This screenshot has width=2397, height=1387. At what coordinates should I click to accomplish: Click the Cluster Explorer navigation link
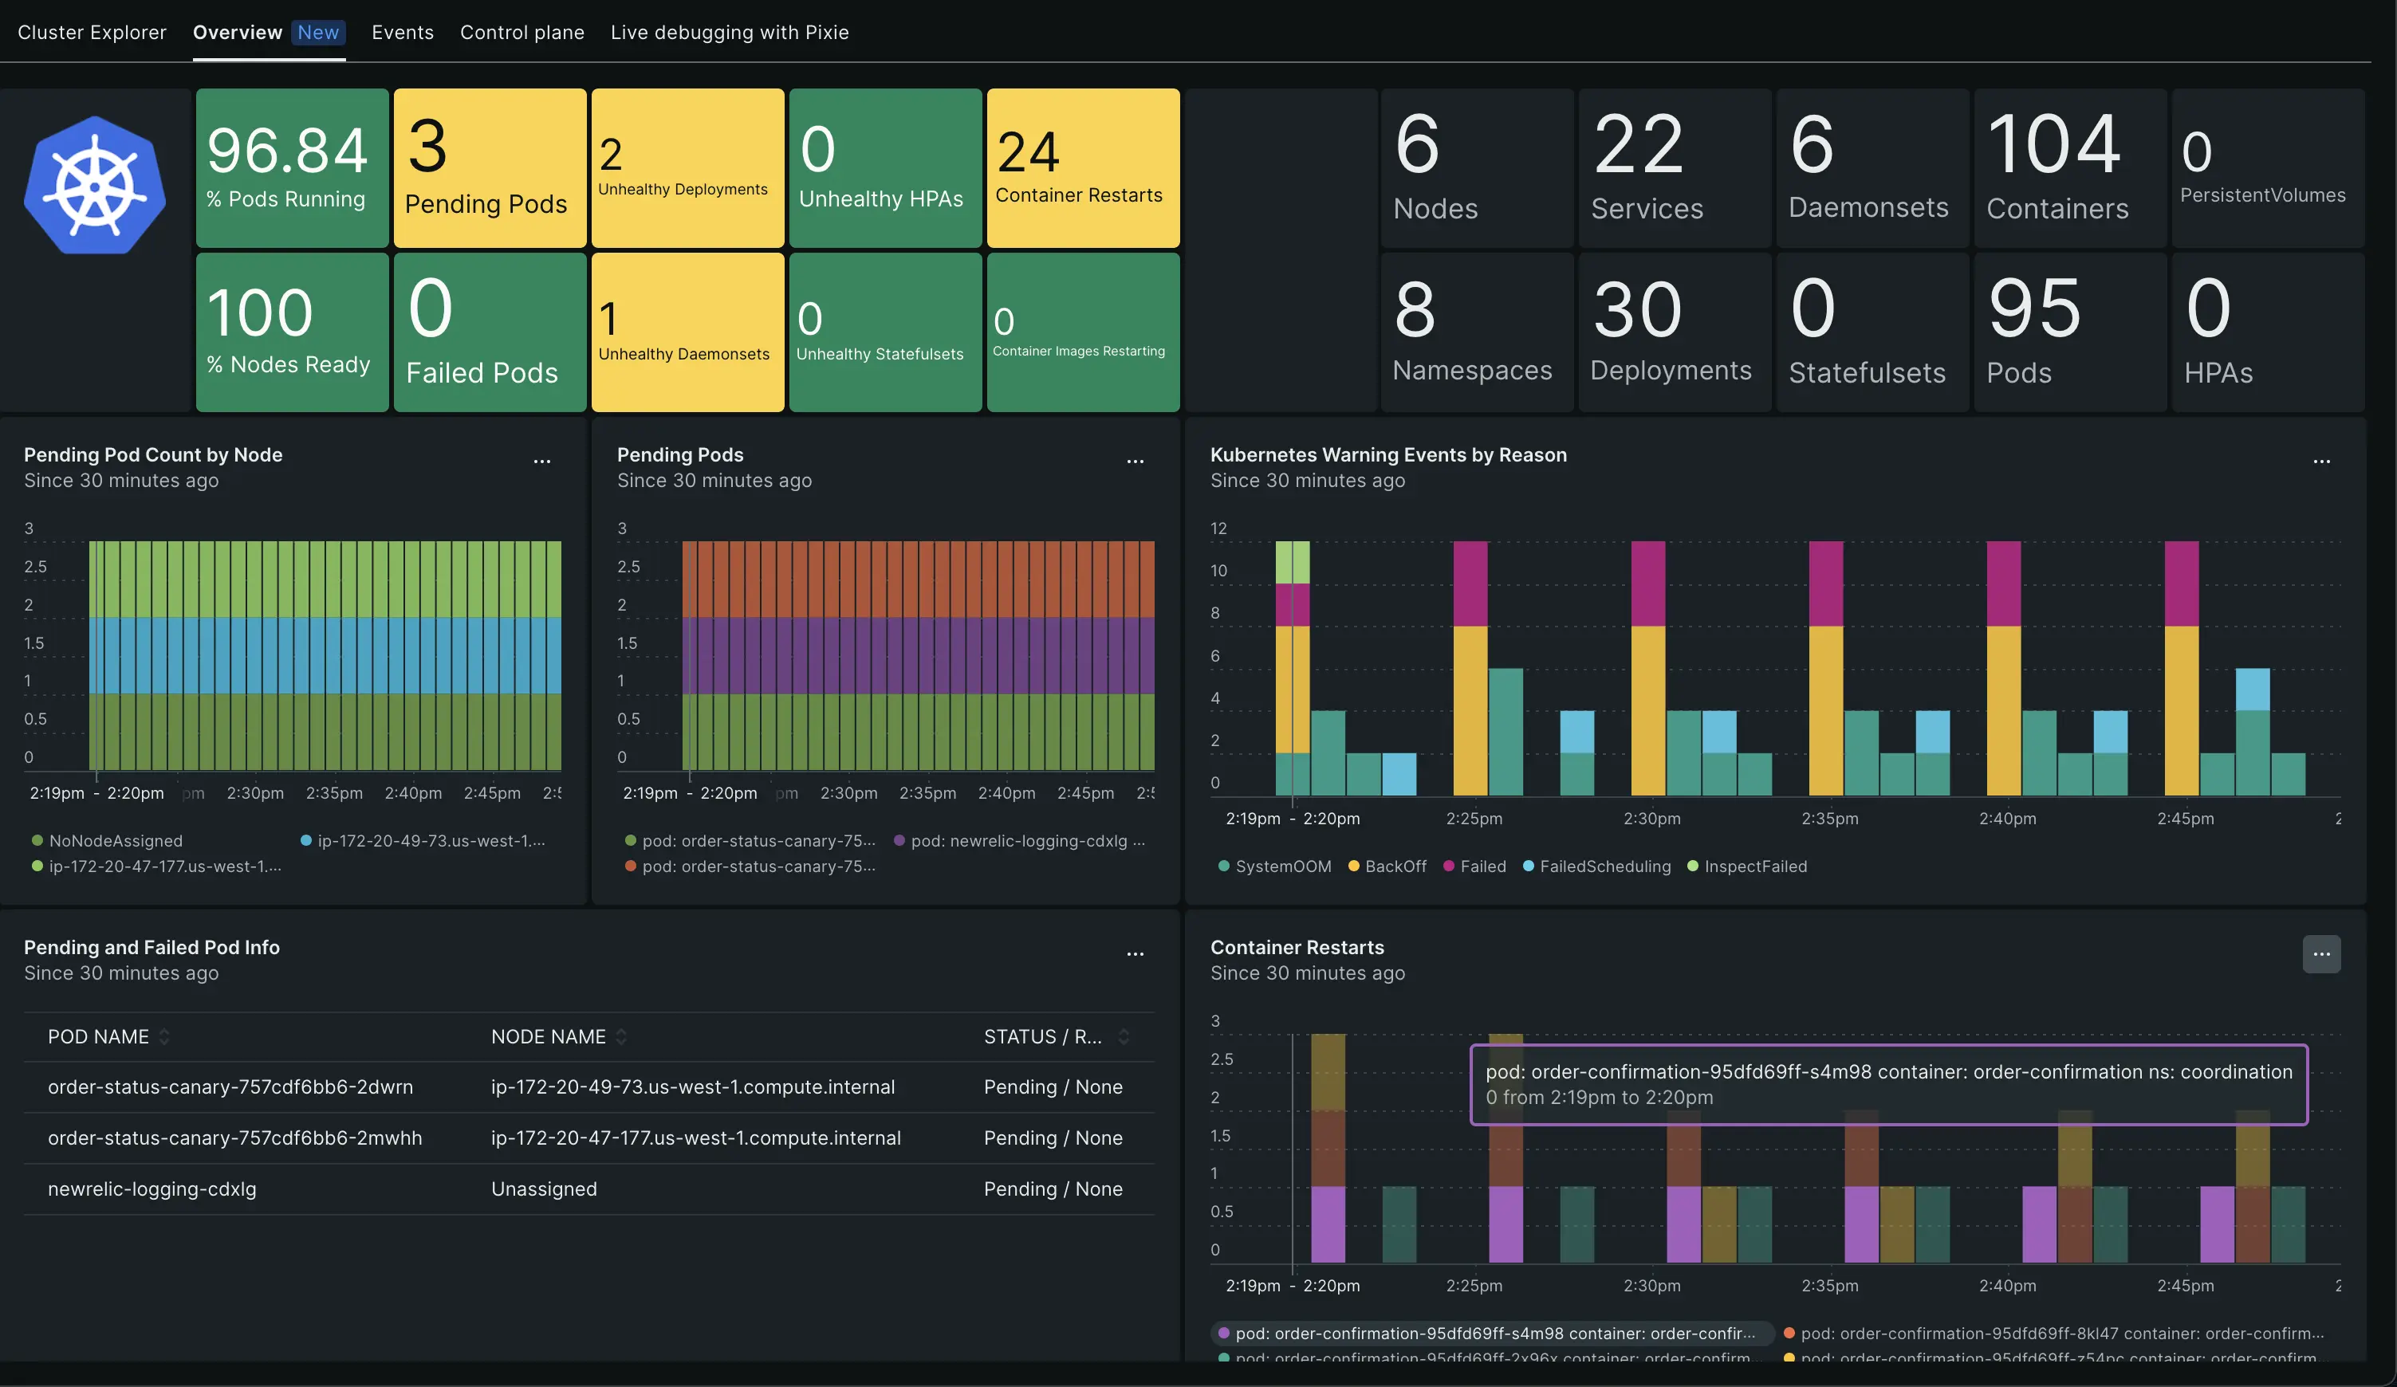[92, 31]
